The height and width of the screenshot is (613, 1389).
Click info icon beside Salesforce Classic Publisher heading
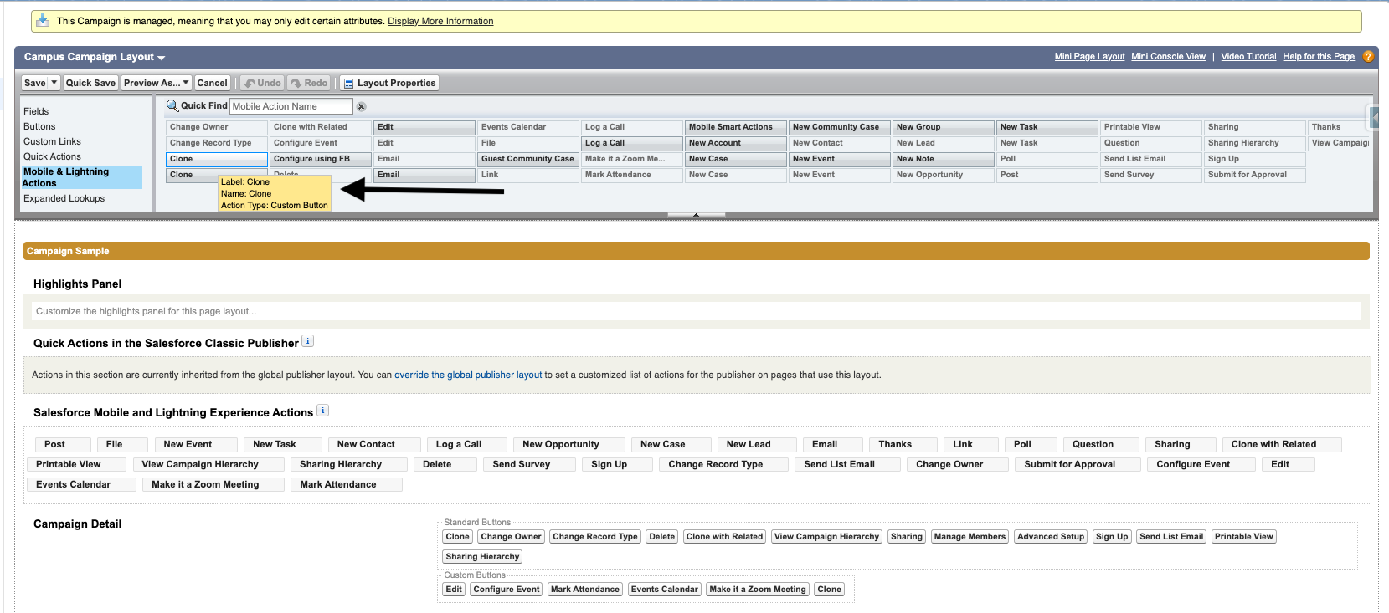pyautogui.click(x=308, y=341)
